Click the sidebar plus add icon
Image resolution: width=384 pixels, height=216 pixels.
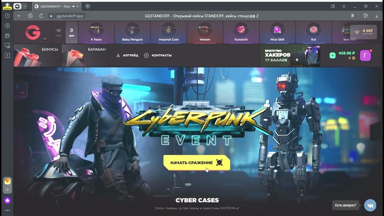[7, 190]
